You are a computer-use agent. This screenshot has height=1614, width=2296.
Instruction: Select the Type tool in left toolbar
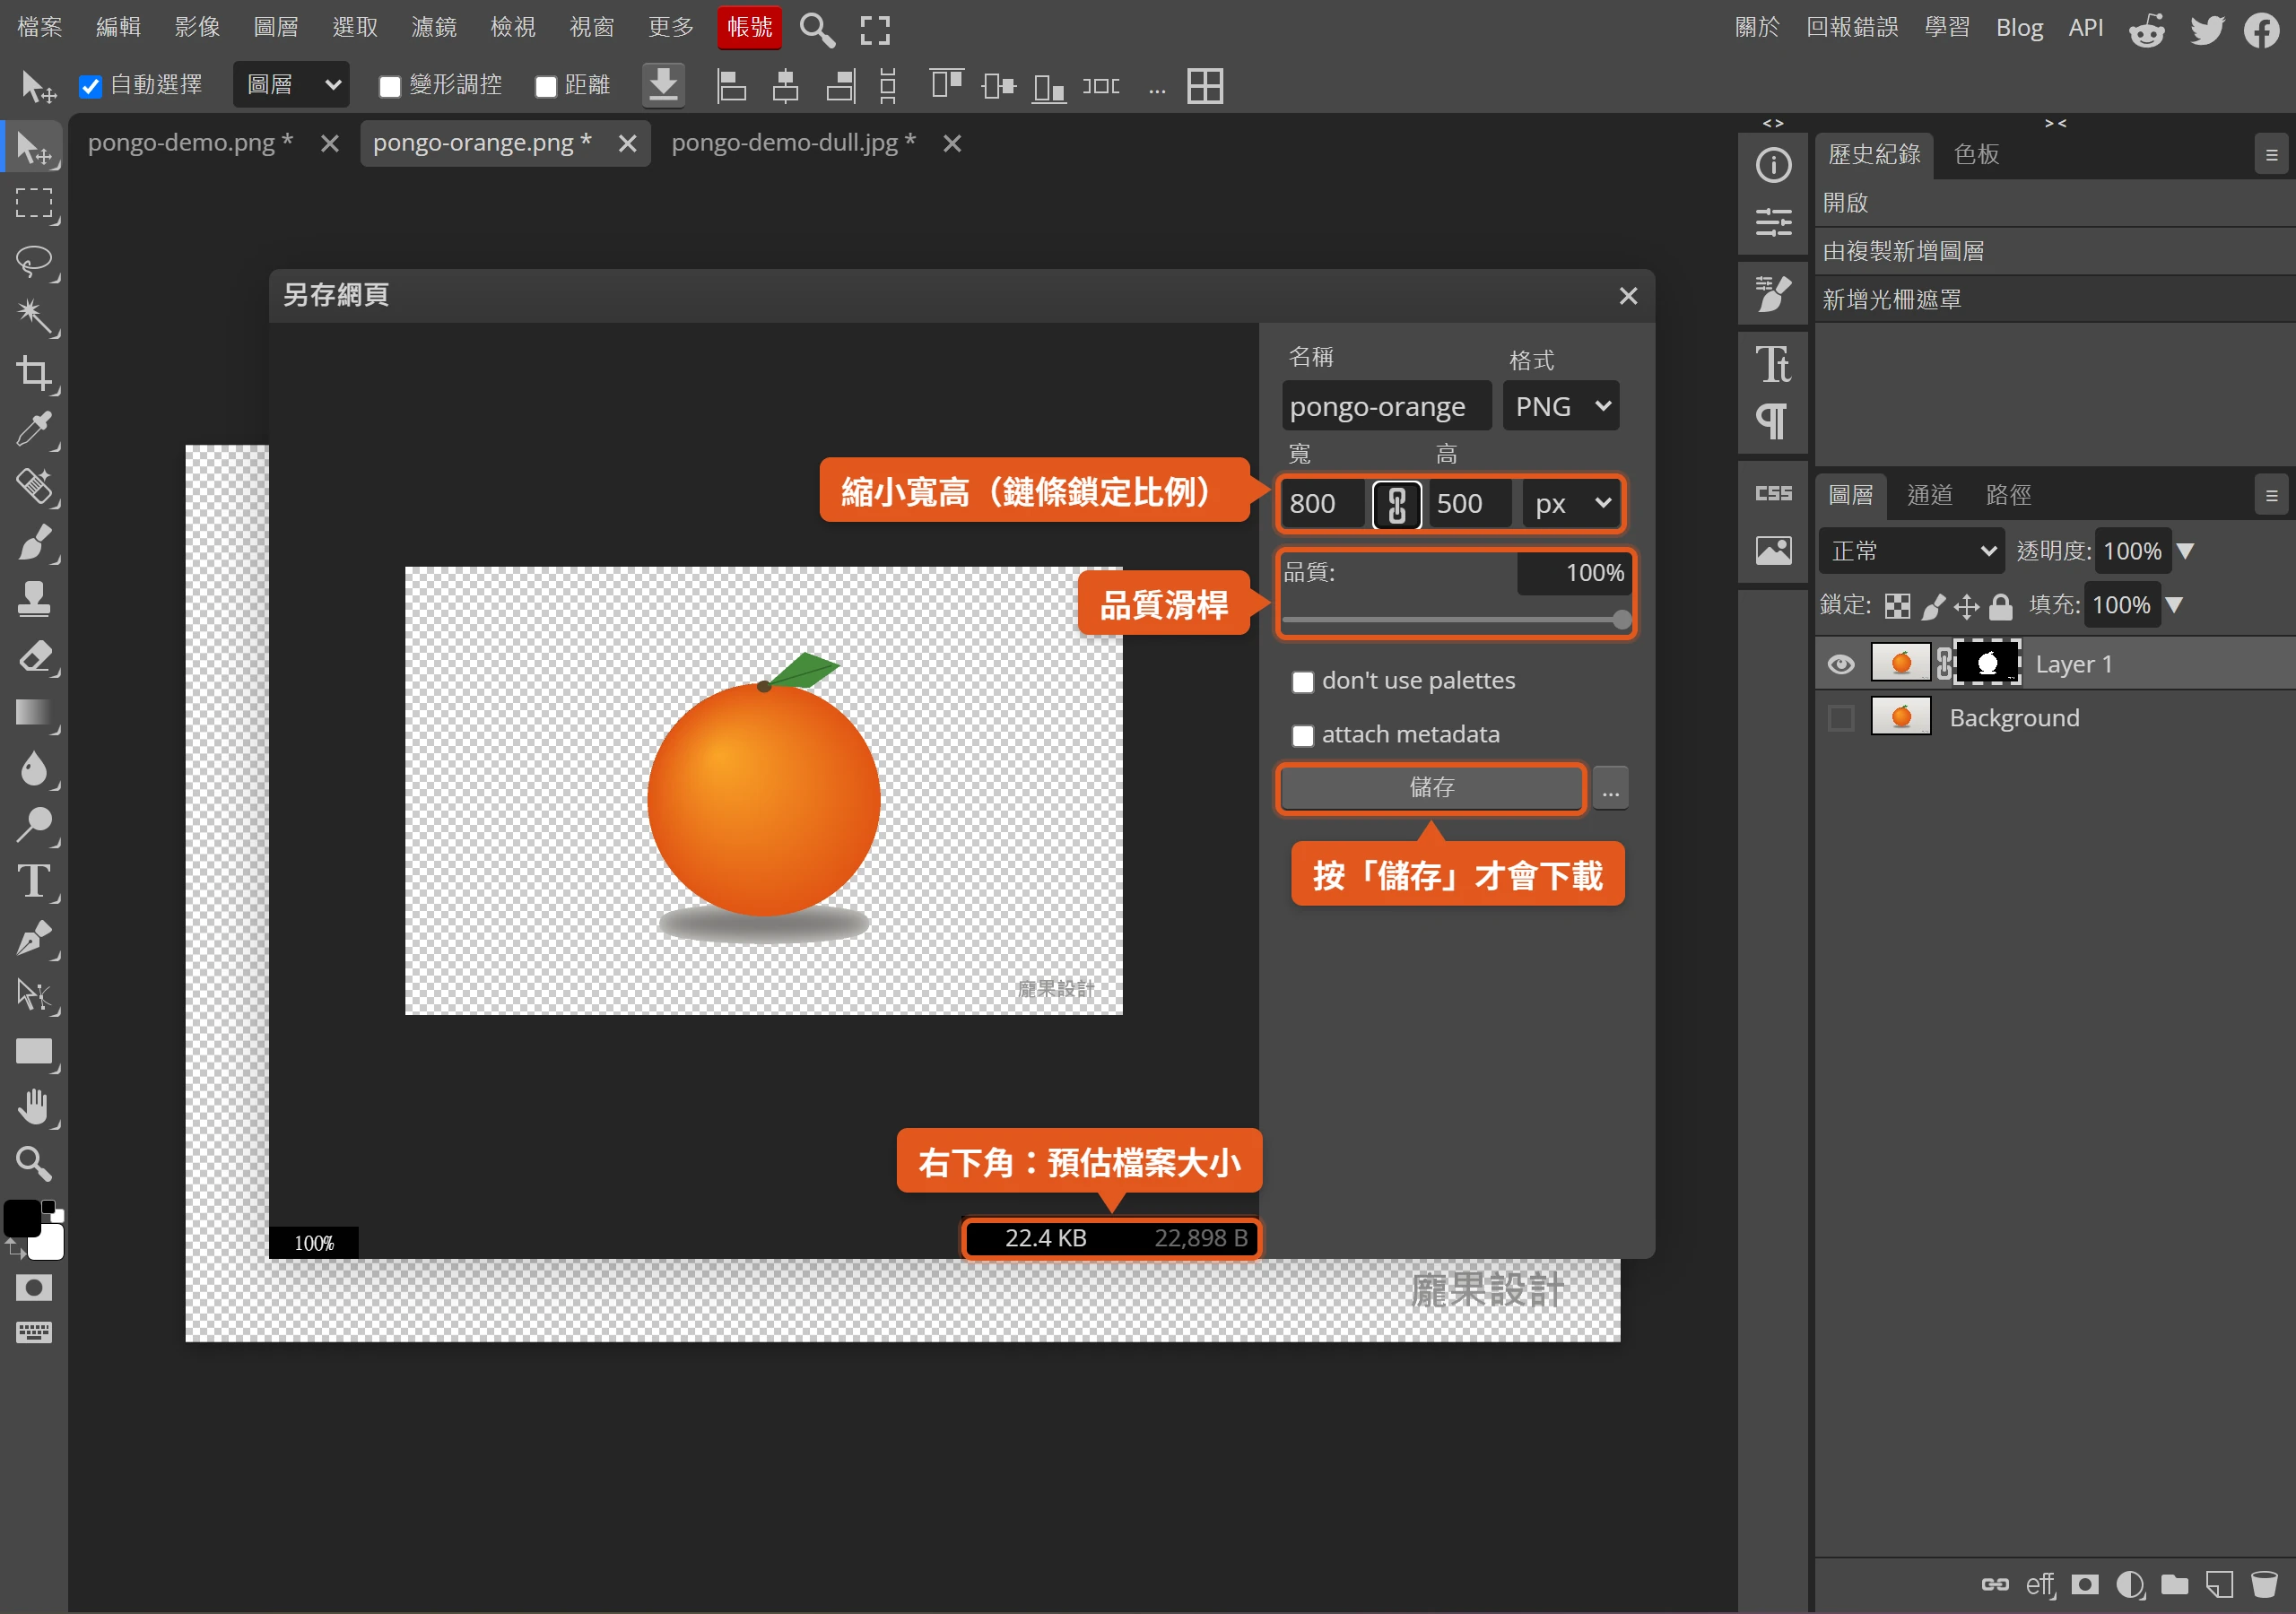pyautogui.click(x=35, y=881)
